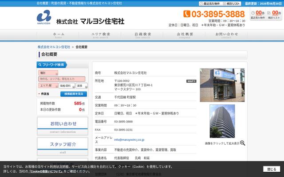Click the FAX number 03-3895-3231
Screen dimensions: 284x177
pyautogui.click(x=123, y=130)
